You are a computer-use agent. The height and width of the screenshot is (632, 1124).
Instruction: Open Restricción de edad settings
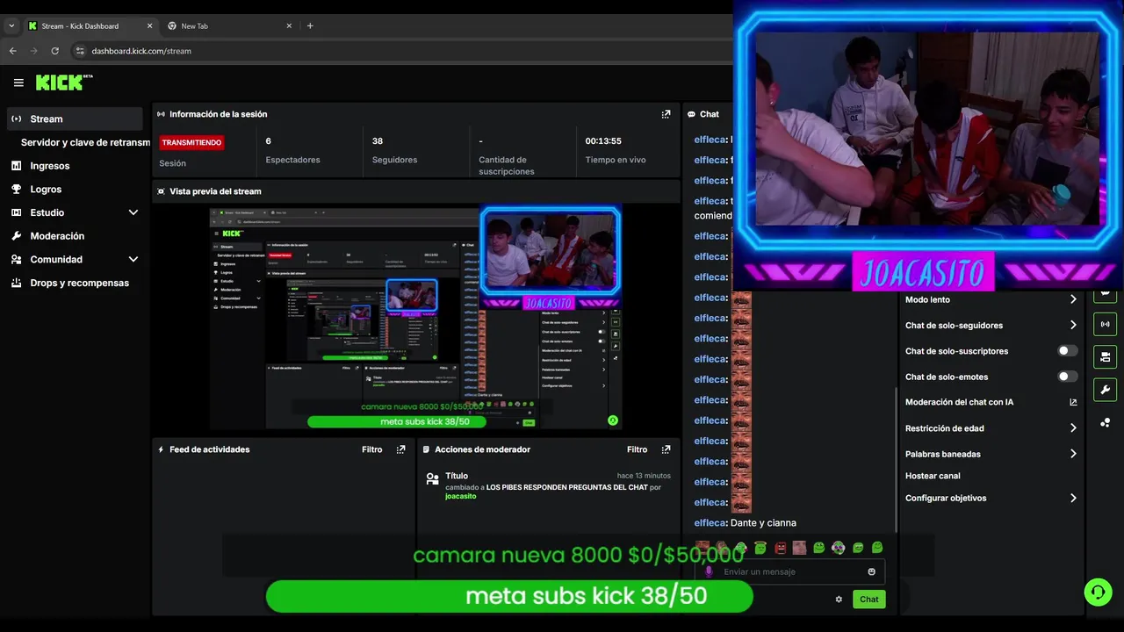pyautogui.click(x=991, y=428)
